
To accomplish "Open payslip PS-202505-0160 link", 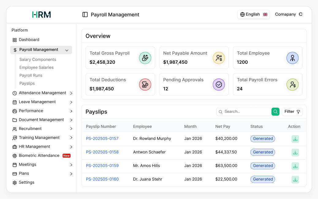I will point(102,179).
